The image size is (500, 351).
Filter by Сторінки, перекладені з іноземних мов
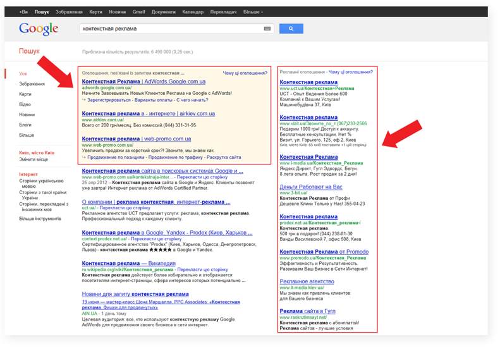click(44, 206)
